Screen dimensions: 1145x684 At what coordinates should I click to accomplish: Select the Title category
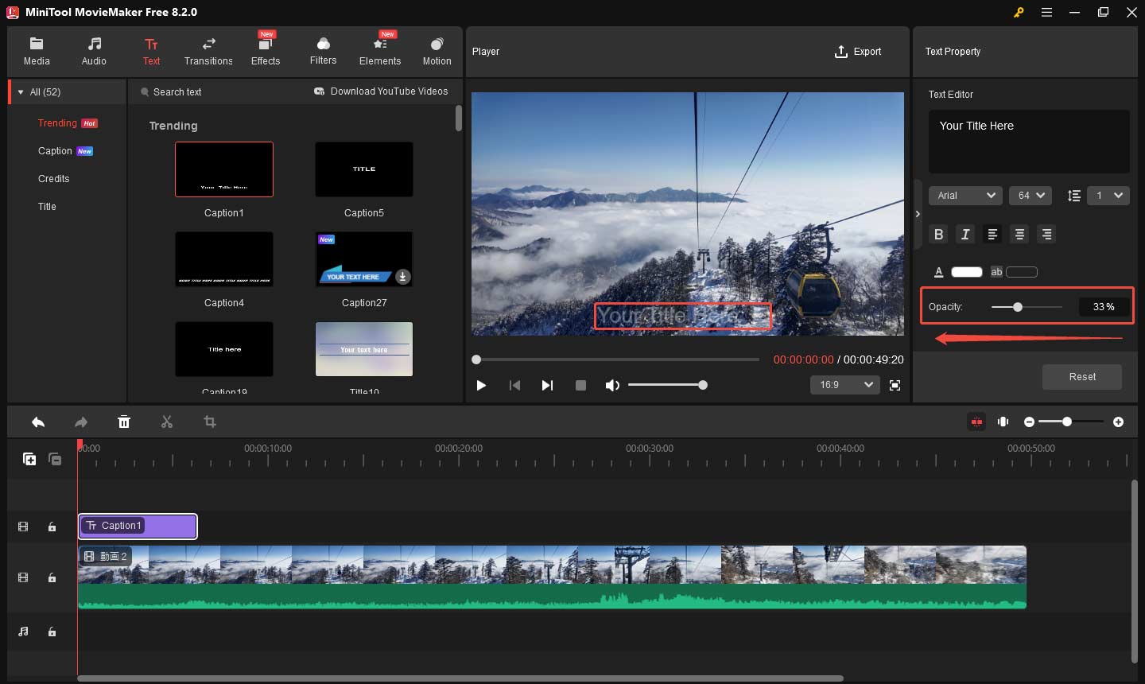[x=47, y=207]
